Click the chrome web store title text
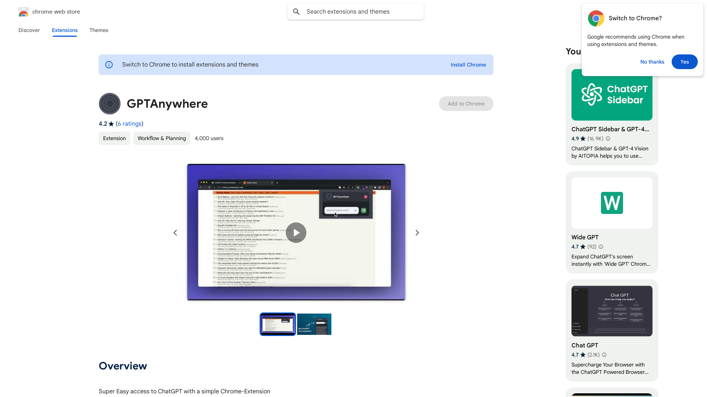The image size is (707, 397). [56, 12]
